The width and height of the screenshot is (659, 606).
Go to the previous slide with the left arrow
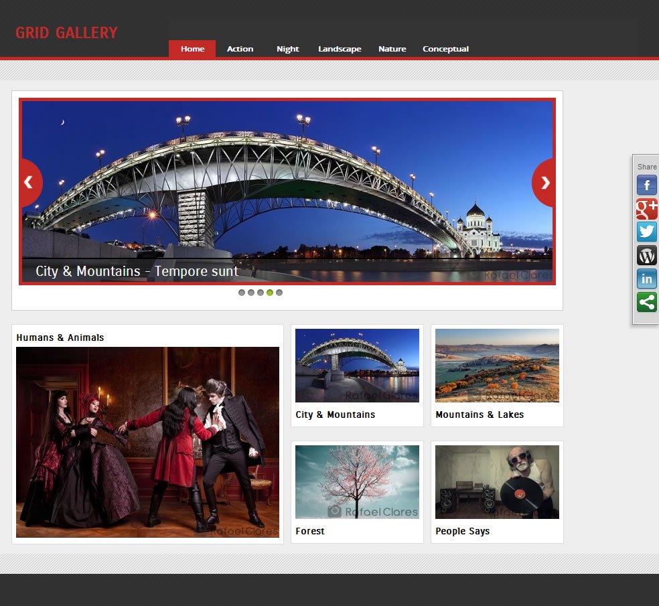(x=30, y=182)
